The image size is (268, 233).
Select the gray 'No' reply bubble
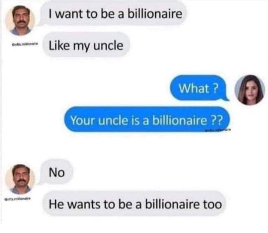[57, 172]
